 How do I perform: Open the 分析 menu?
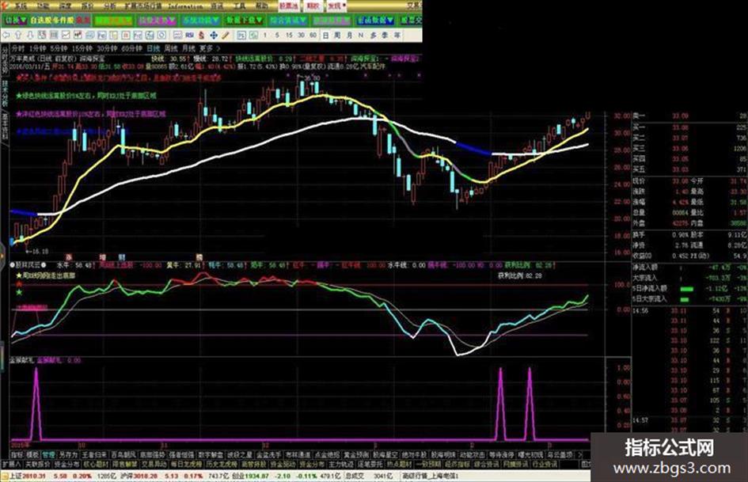tap(110, 6)
